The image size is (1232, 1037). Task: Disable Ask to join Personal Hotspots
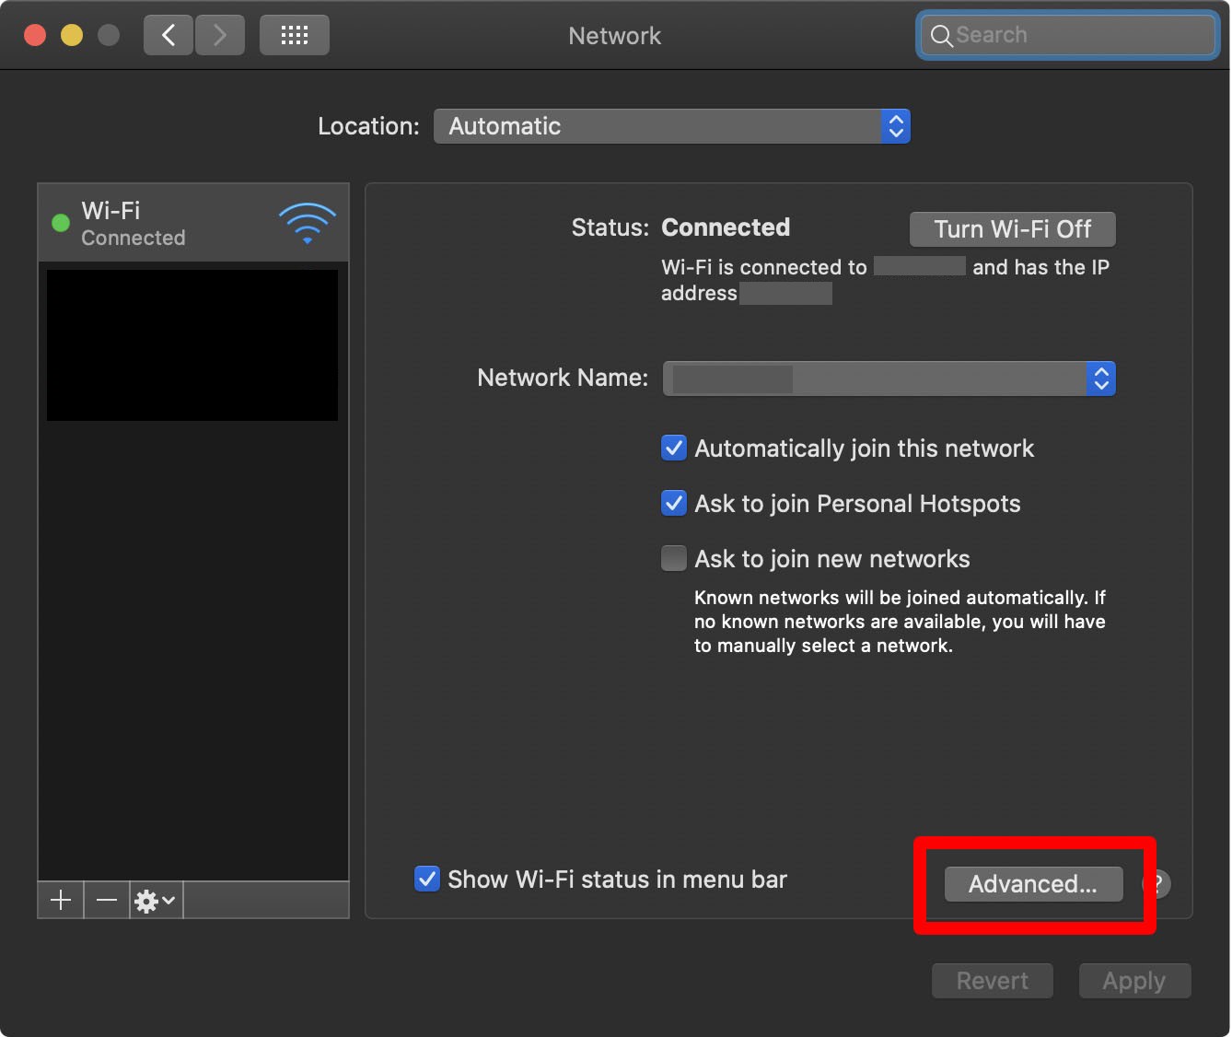coord(674,504)
